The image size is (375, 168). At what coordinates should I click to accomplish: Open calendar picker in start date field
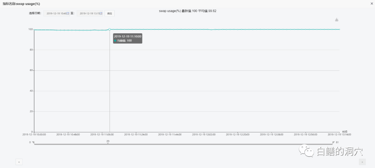click(x=68, y=14)
